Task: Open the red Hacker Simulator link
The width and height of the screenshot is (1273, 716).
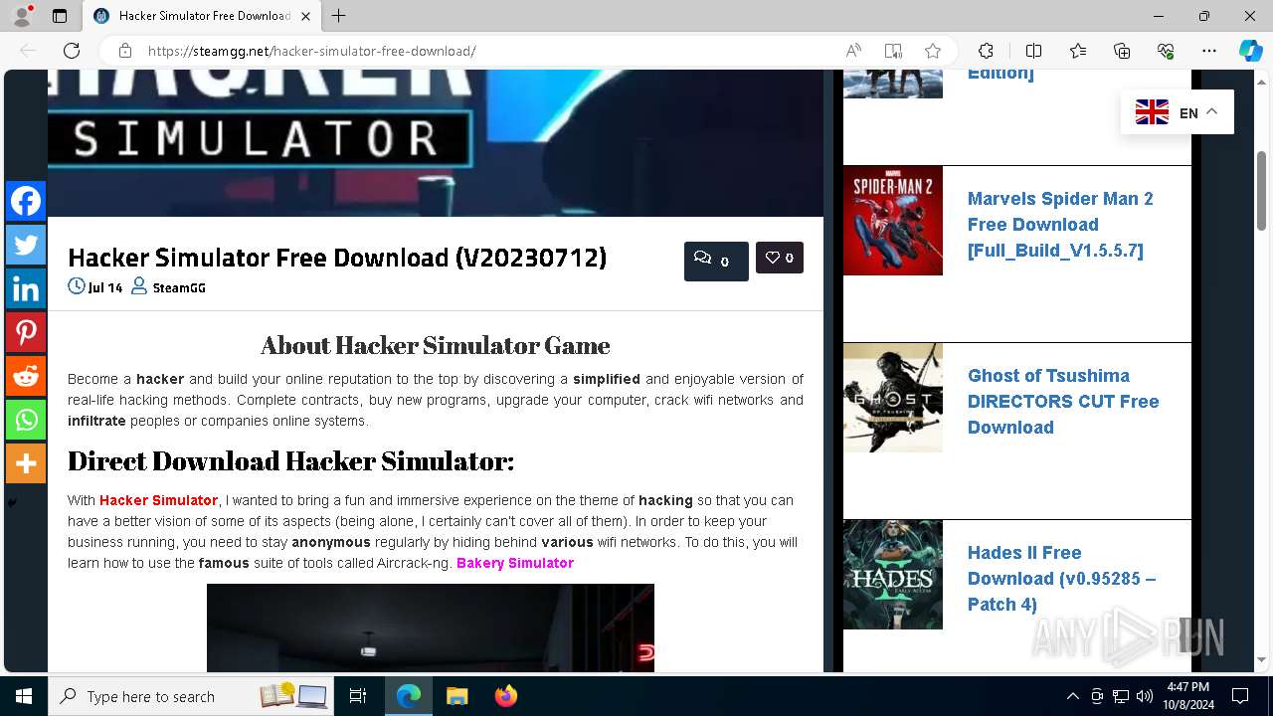Action: (x=158, y=500)
